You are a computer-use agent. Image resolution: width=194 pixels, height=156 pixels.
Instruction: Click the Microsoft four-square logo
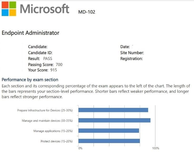coord(9,8)
